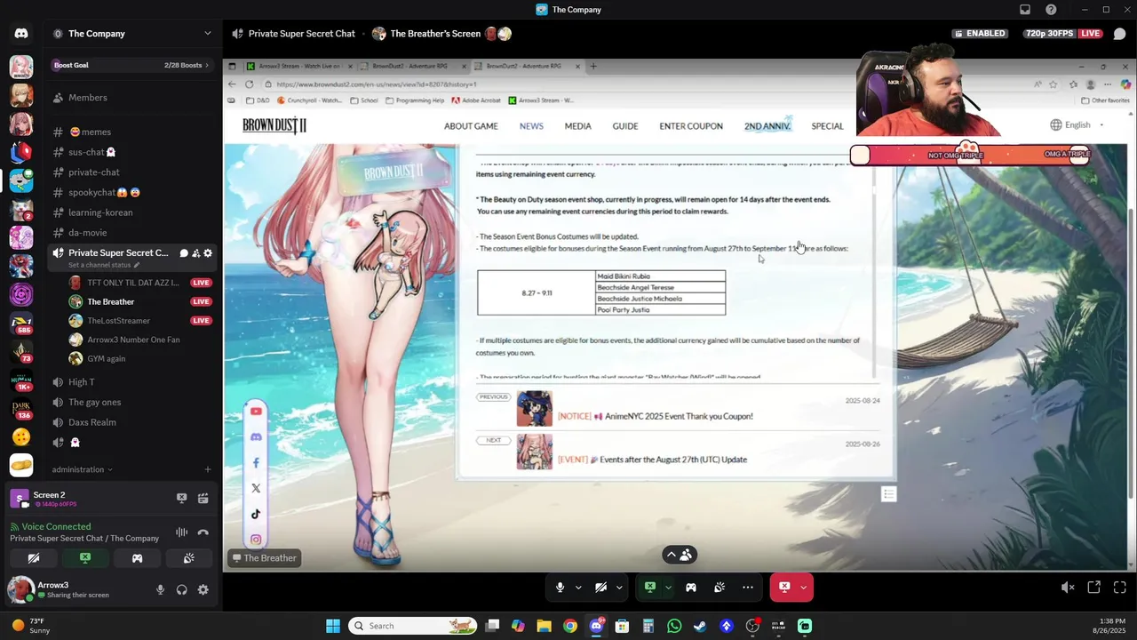The height and width of the screenshot is (640, 1137).
Task: Pop out the stream to a window
Action: coord(1094,588)
